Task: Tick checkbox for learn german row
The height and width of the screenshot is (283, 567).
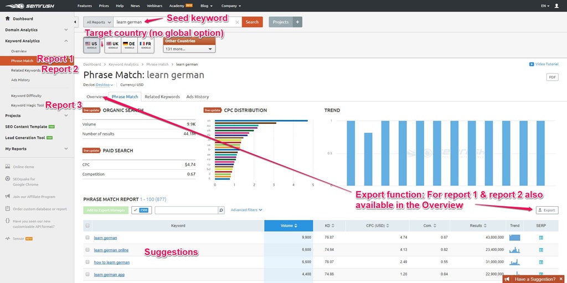Action: click(x=87, y=238)
